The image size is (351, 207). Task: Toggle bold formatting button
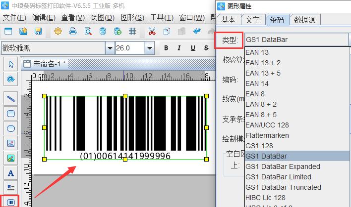[x=166, y=48]
